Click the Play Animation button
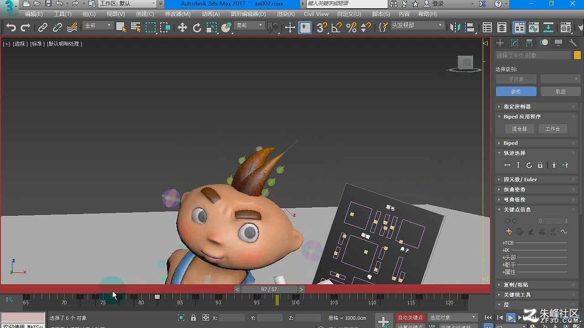 point(511,318)
